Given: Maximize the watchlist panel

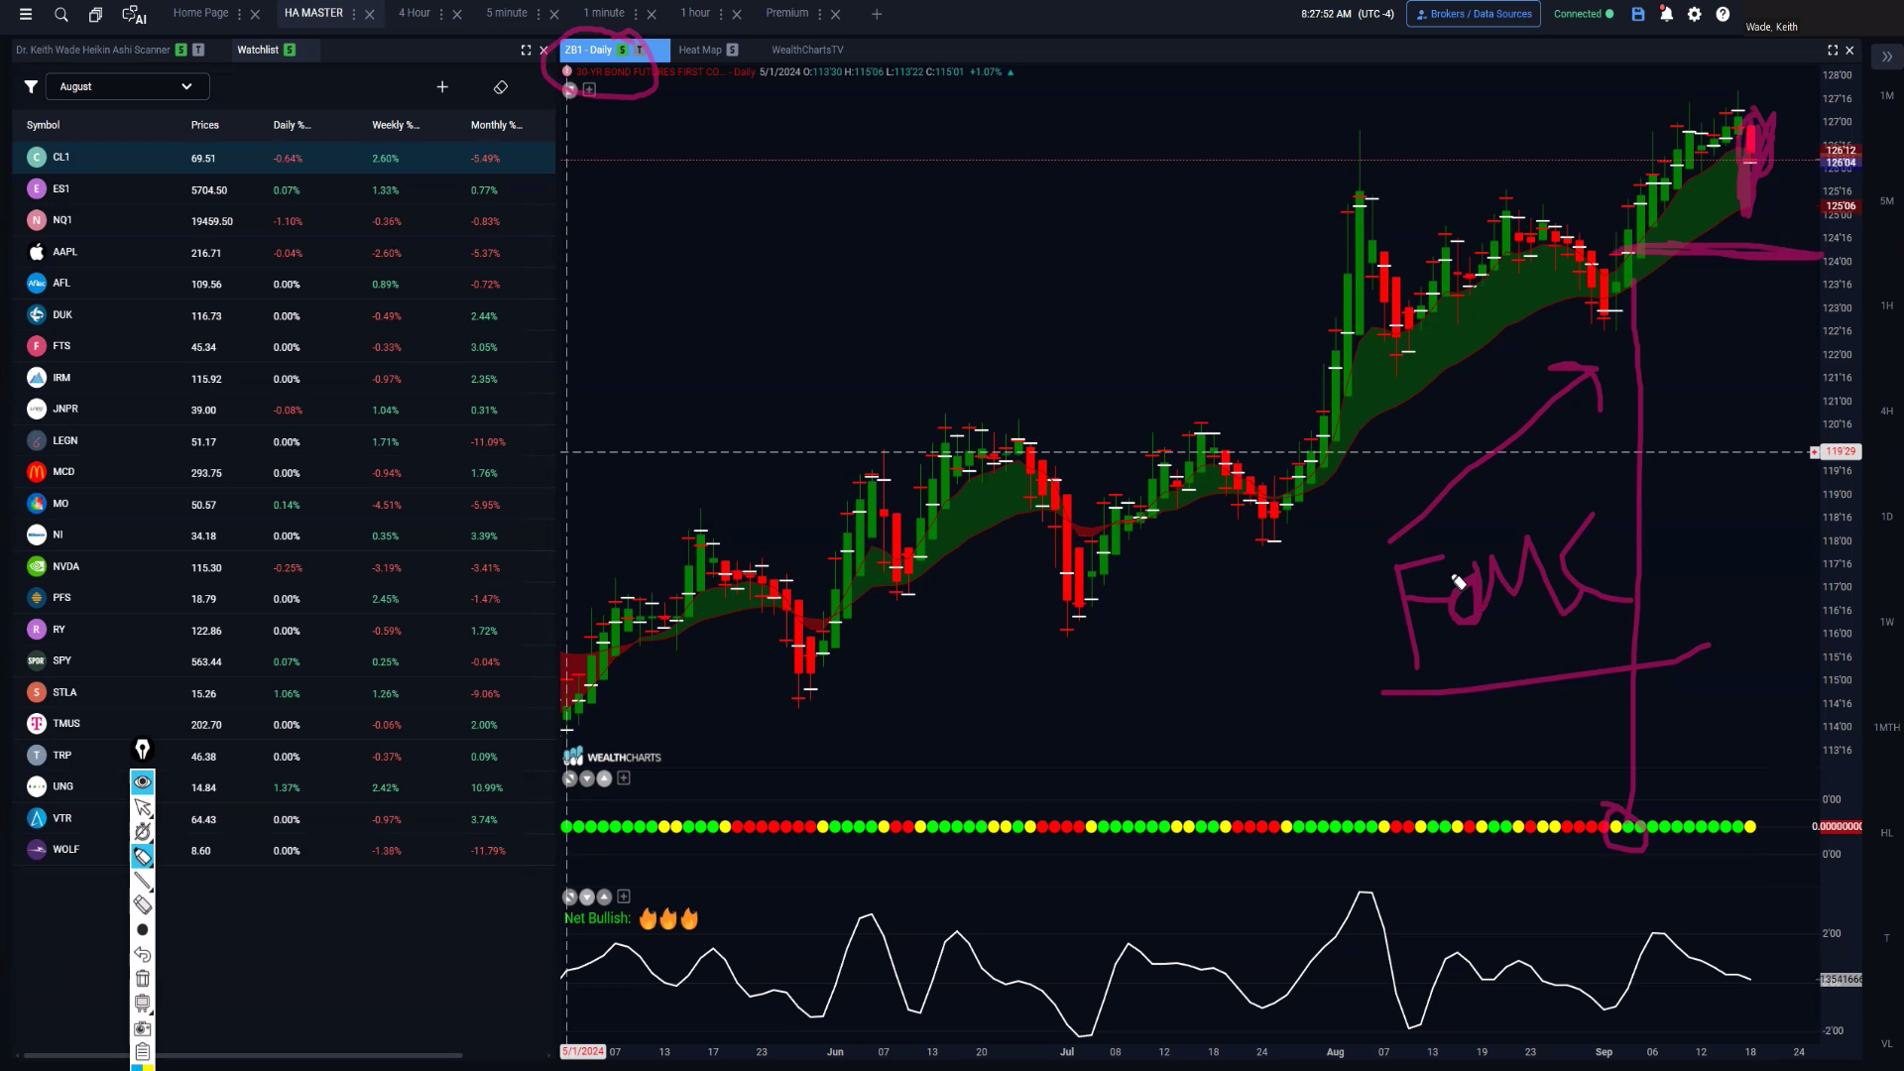Looking at the screenshot, I should coord(527,50).
